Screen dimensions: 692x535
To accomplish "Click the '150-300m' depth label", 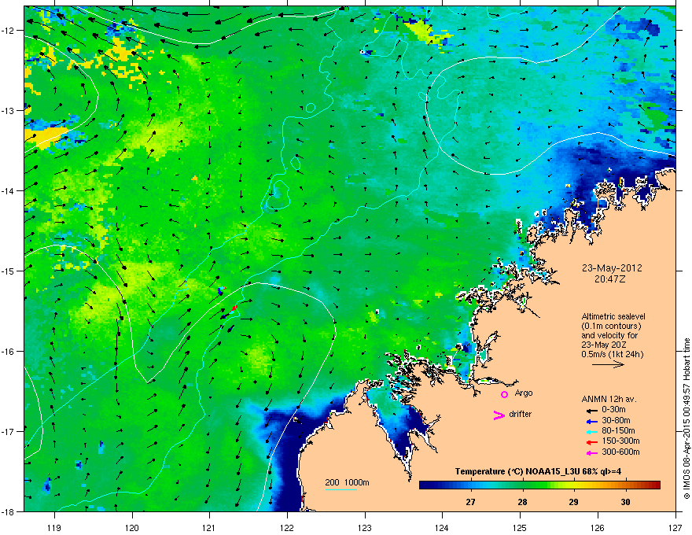I will pos(621,441).
